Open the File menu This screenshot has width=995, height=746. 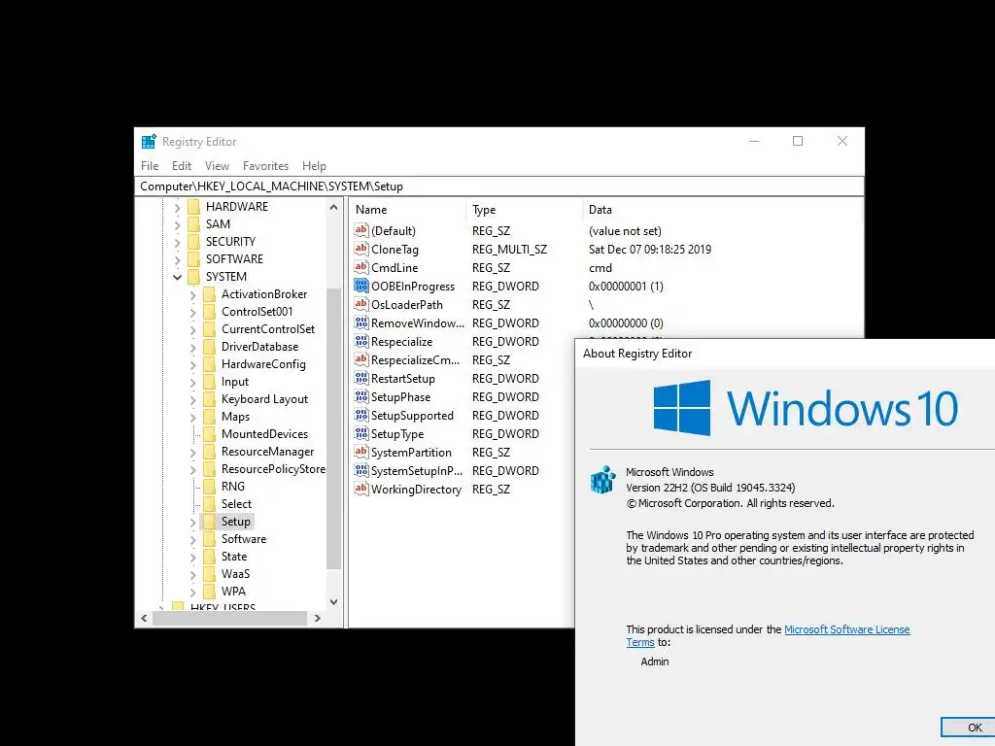[x=150, y=165]
